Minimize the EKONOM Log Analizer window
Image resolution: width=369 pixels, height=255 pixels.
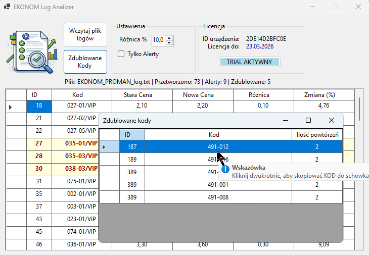(312, 7)
